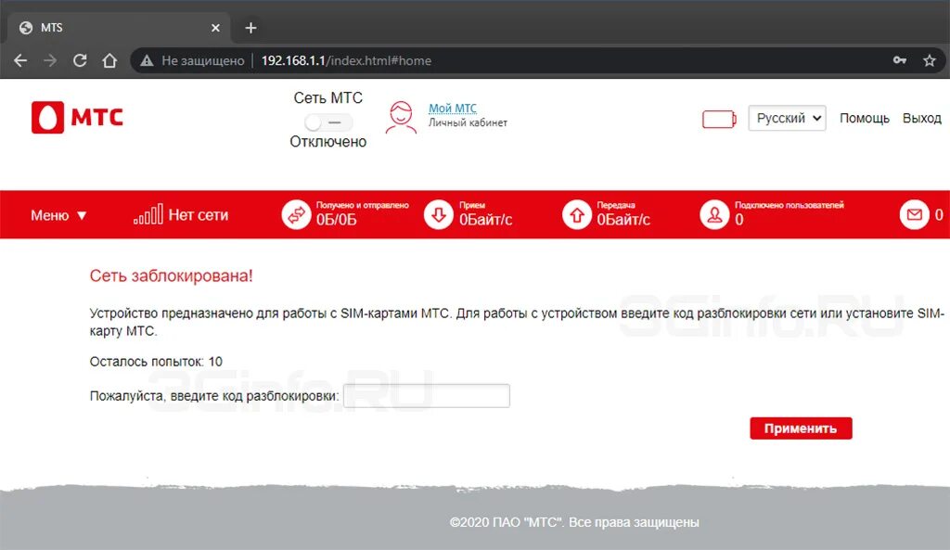
Task: Reload the page with refresh icon
Action: click(80, 60)
